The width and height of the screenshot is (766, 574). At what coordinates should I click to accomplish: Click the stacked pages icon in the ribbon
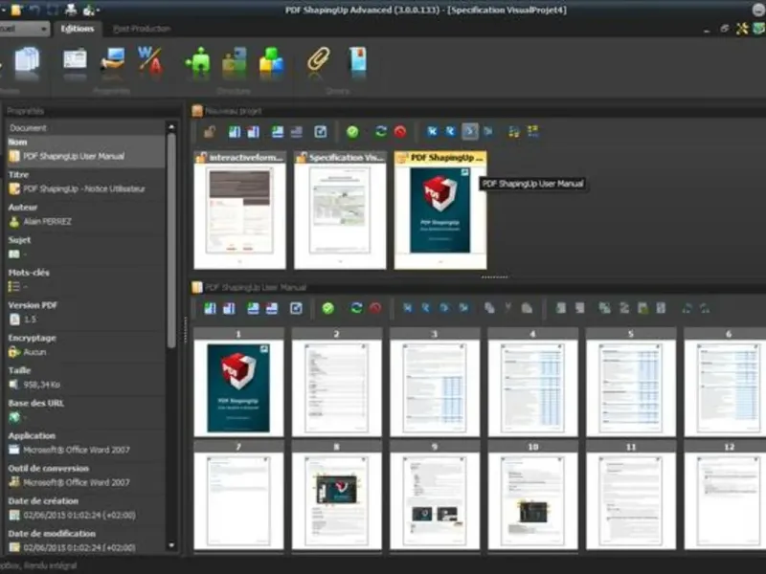coord(28,61)
